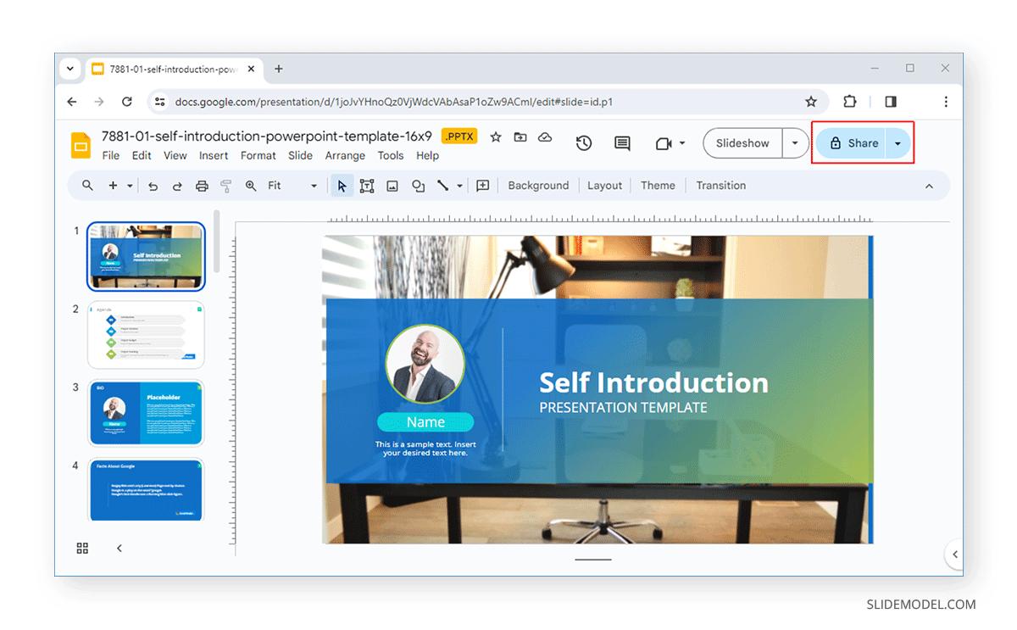Image resolution: width=1017 pixels, height=630 pixels.
Task: Click the Share button
Action: (x=853, y=143)
